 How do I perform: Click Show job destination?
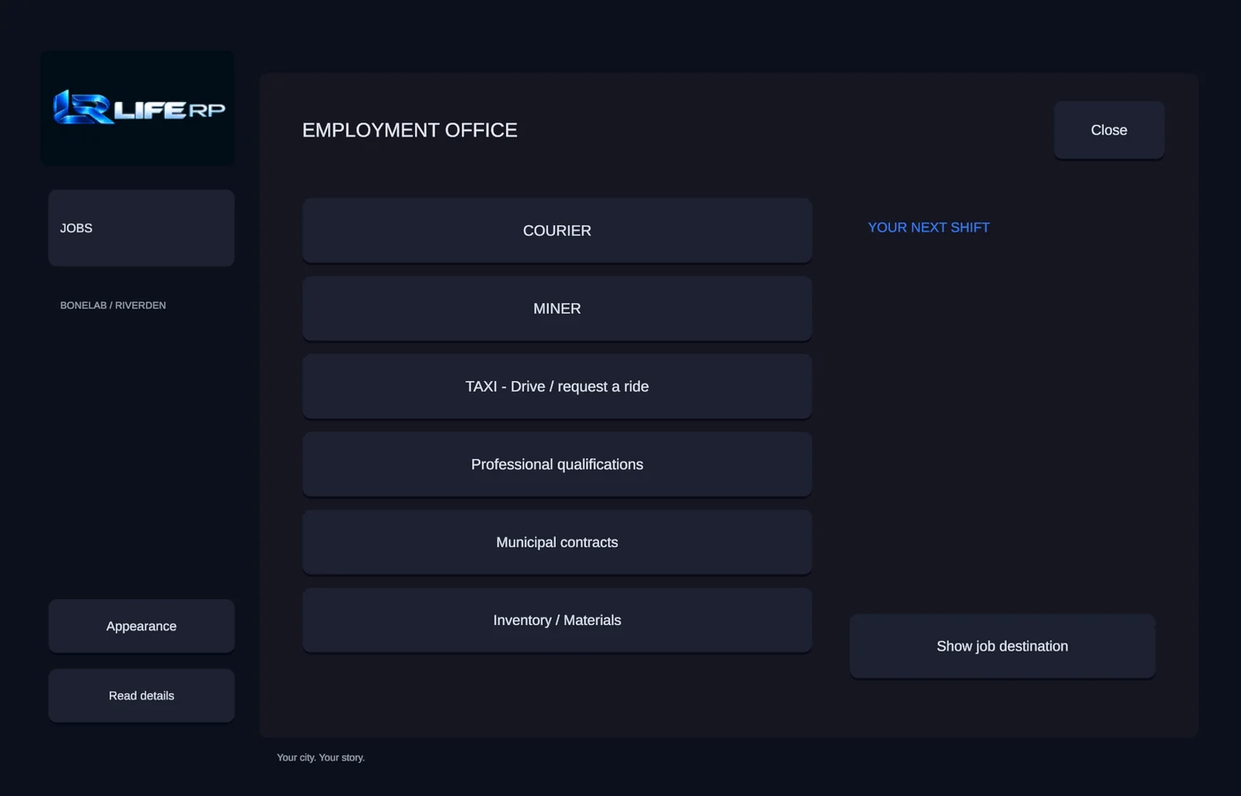(1002, 646)
